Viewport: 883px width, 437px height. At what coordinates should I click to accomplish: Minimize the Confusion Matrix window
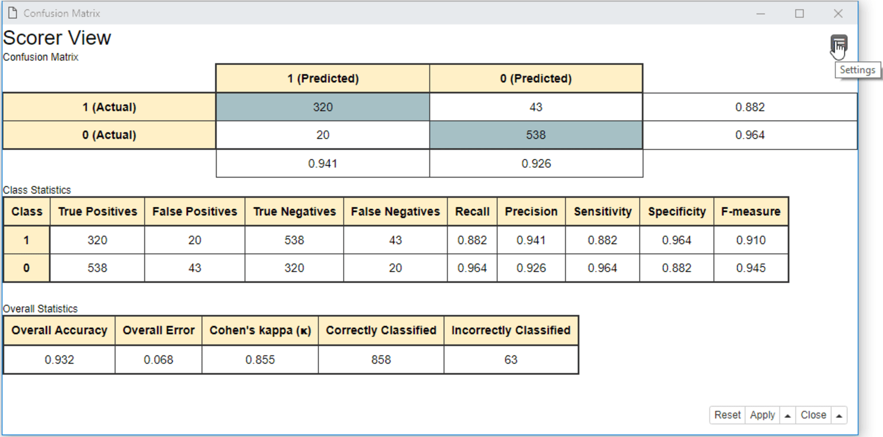[x=761, y=13]
